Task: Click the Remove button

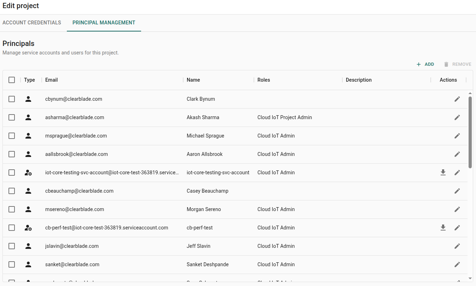Action: click(x=458, y=64)
